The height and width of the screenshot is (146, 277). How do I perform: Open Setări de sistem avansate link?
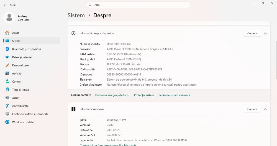coord(174,95)
